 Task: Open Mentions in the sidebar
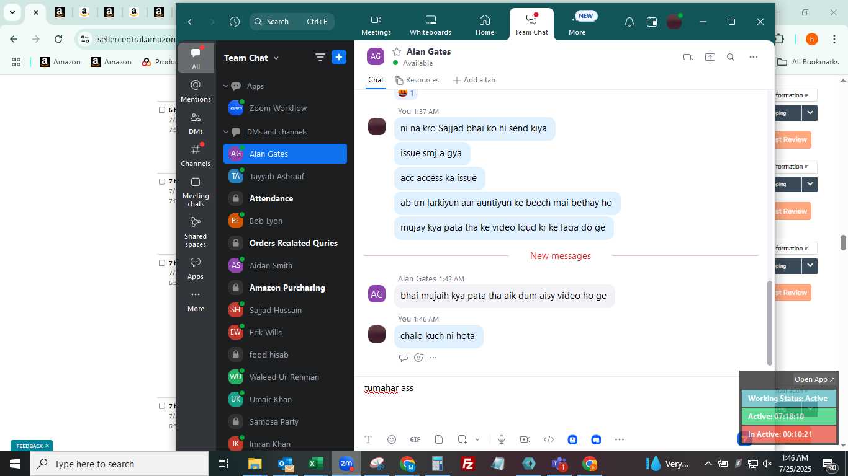(x=196, y=90)
